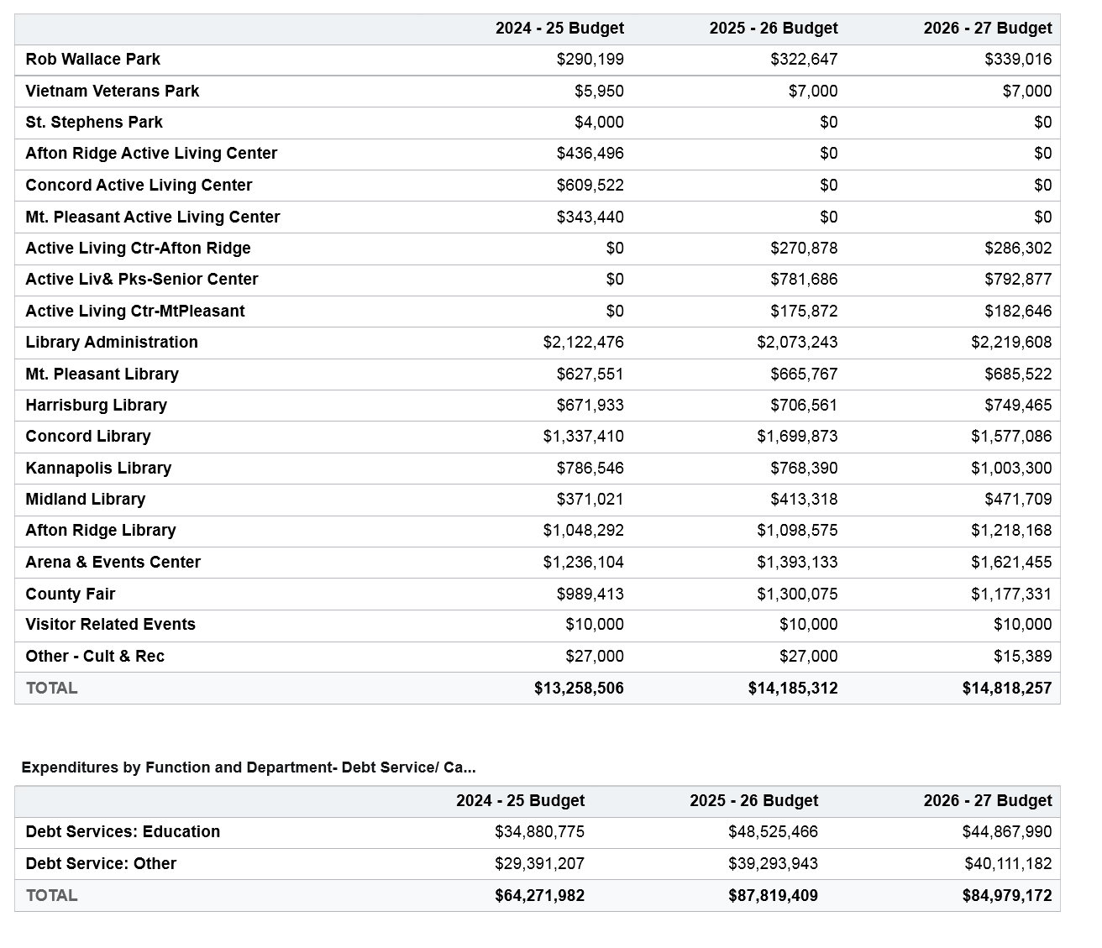Click the $2,122,476 Library Administration value

tap(584, 343)
